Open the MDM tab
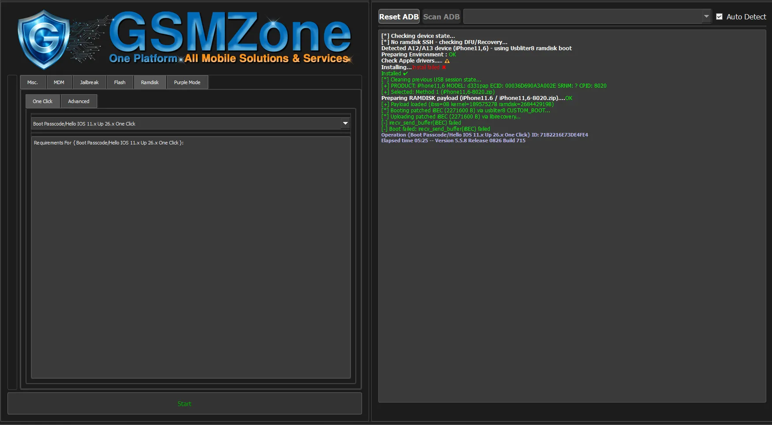The height and width of the screenshot is (425, 772). [59, 82]
